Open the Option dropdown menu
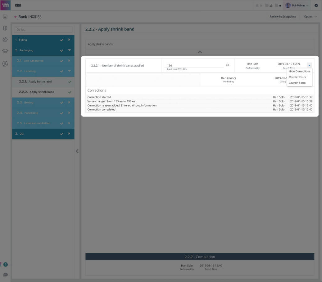This screenshot has height=282, width=322. click(310, 17)
